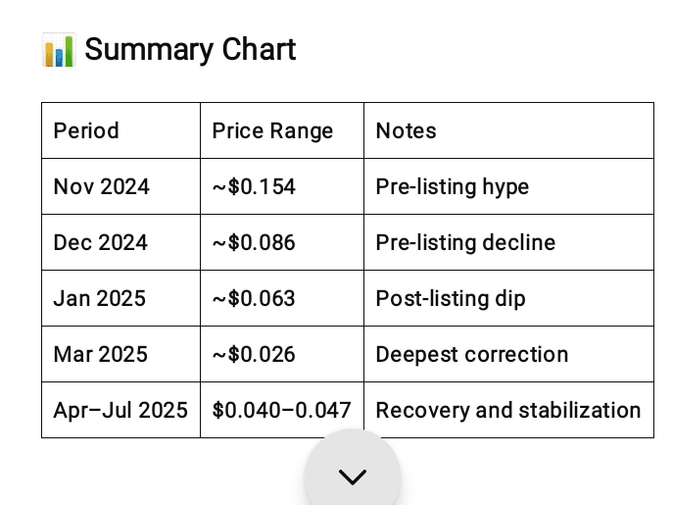Select the Pre-listing hype note
The image size is (673, 505).
click(452, 186)
